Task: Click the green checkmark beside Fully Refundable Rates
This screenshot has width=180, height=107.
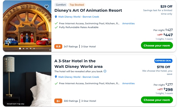Action: coord(56,27)
